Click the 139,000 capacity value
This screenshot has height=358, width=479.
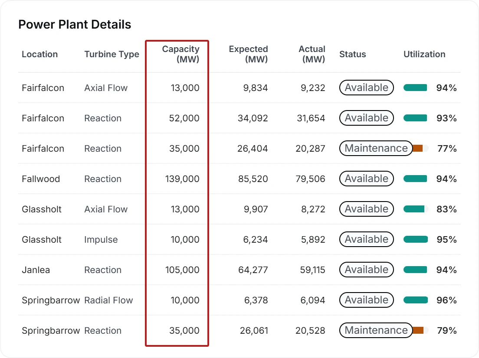pos(182,179)
